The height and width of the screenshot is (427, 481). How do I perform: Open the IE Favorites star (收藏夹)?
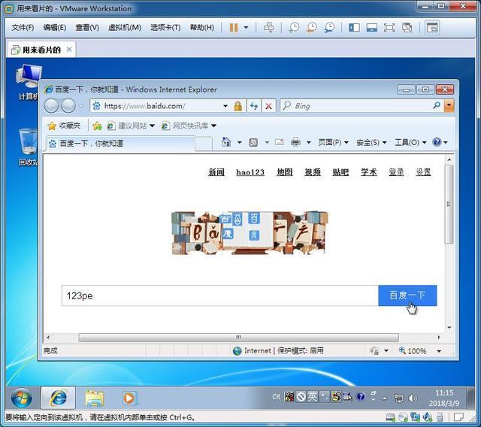point(64,126)
